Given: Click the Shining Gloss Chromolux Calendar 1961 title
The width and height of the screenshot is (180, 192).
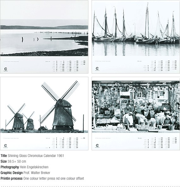Looking at the screenshot, I should [36, 156].
